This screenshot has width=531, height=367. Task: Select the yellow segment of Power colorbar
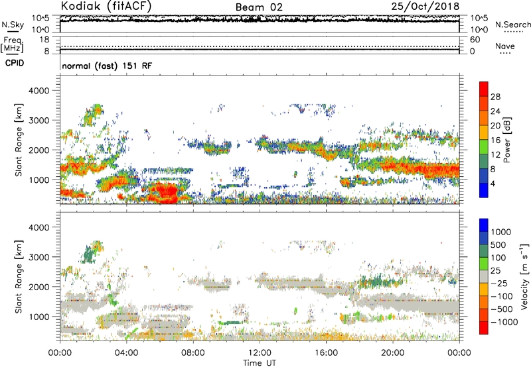[x=484, y=132]
